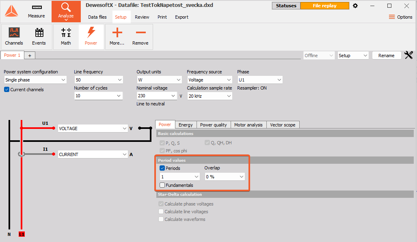Viewport: 417px width, 242px height.
Task: Click the Statuses button
Action: (286, 6)
